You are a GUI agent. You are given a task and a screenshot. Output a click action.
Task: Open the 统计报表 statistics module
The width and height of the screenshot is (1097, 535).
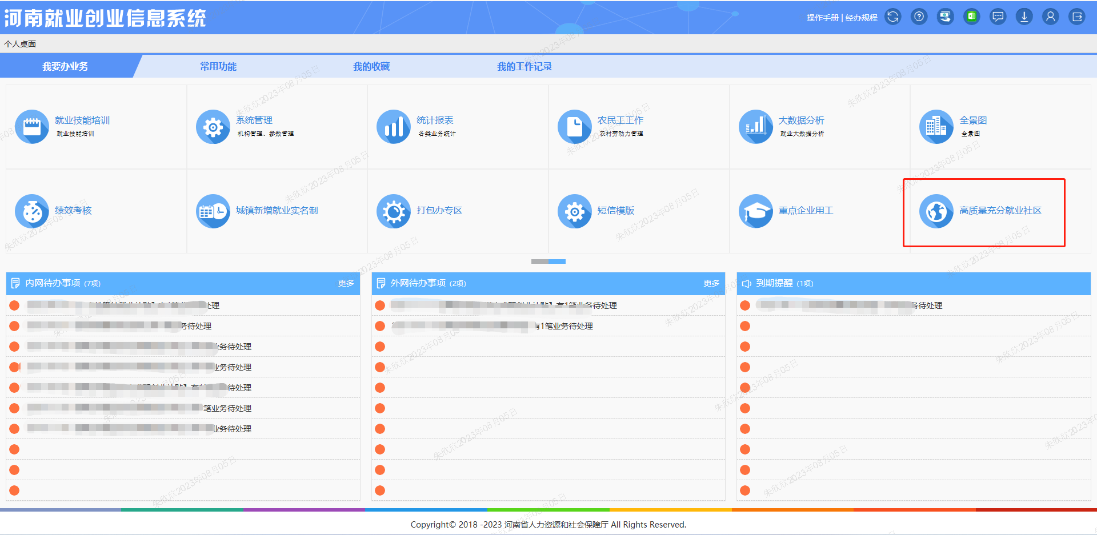[x=434, y=120]
